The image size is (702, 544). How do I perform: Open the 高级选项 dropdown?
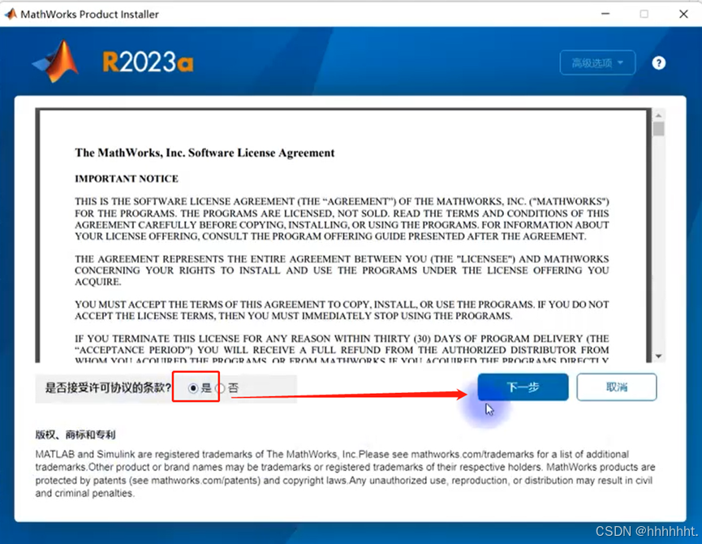[597, 63]
